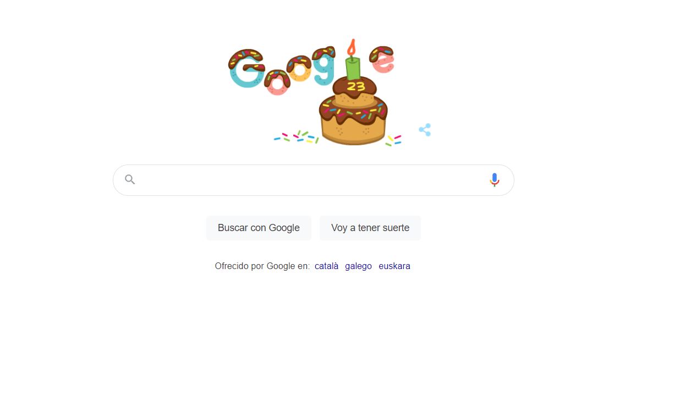Switch language to català

[x=326, y=266]
